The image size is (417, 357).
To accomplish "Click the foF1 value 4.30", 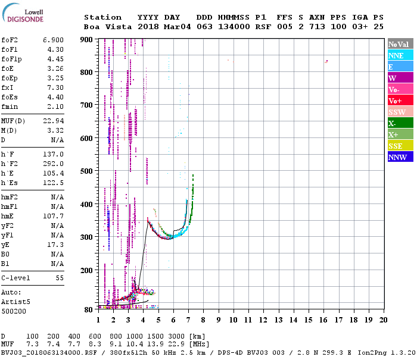I will pyautogui.click(x=55, y=49).
